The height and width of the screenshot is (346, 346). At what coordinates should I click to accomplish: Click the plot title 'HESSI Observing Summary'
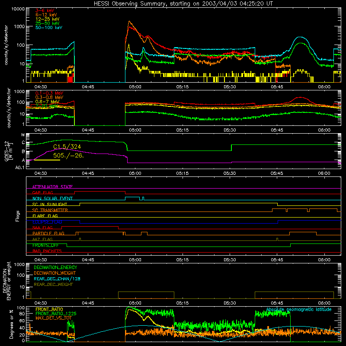point(131,4)
